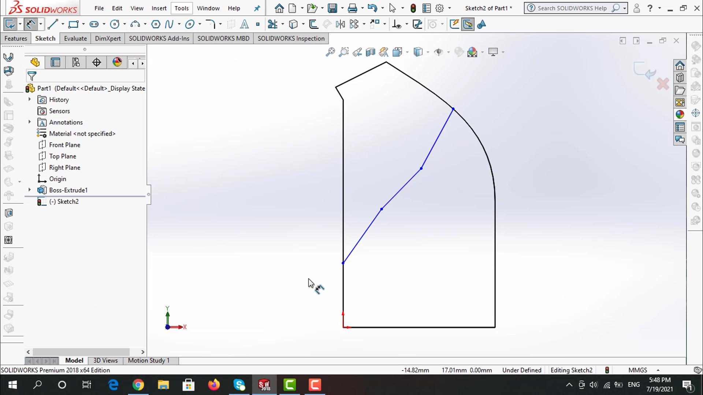
Task: Select the Spline sketch tool
Action: pyautogui.click(x=169, y=25)
